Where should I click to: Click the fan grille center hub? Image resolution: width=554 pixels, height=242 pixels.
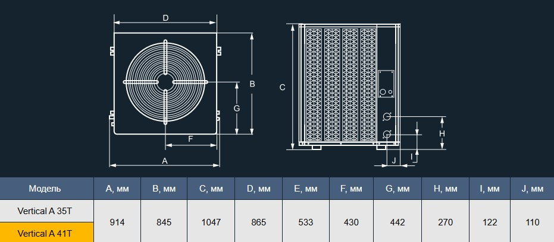(x=165, y=82)
